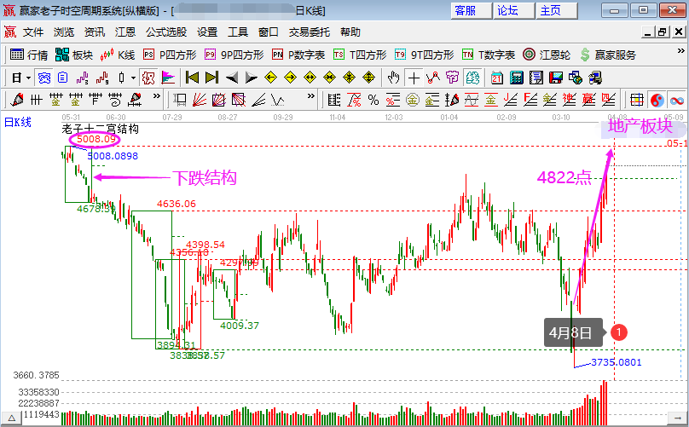
Task: Toggle the teal 线 line display button
Action: click(x=472, y=78)
